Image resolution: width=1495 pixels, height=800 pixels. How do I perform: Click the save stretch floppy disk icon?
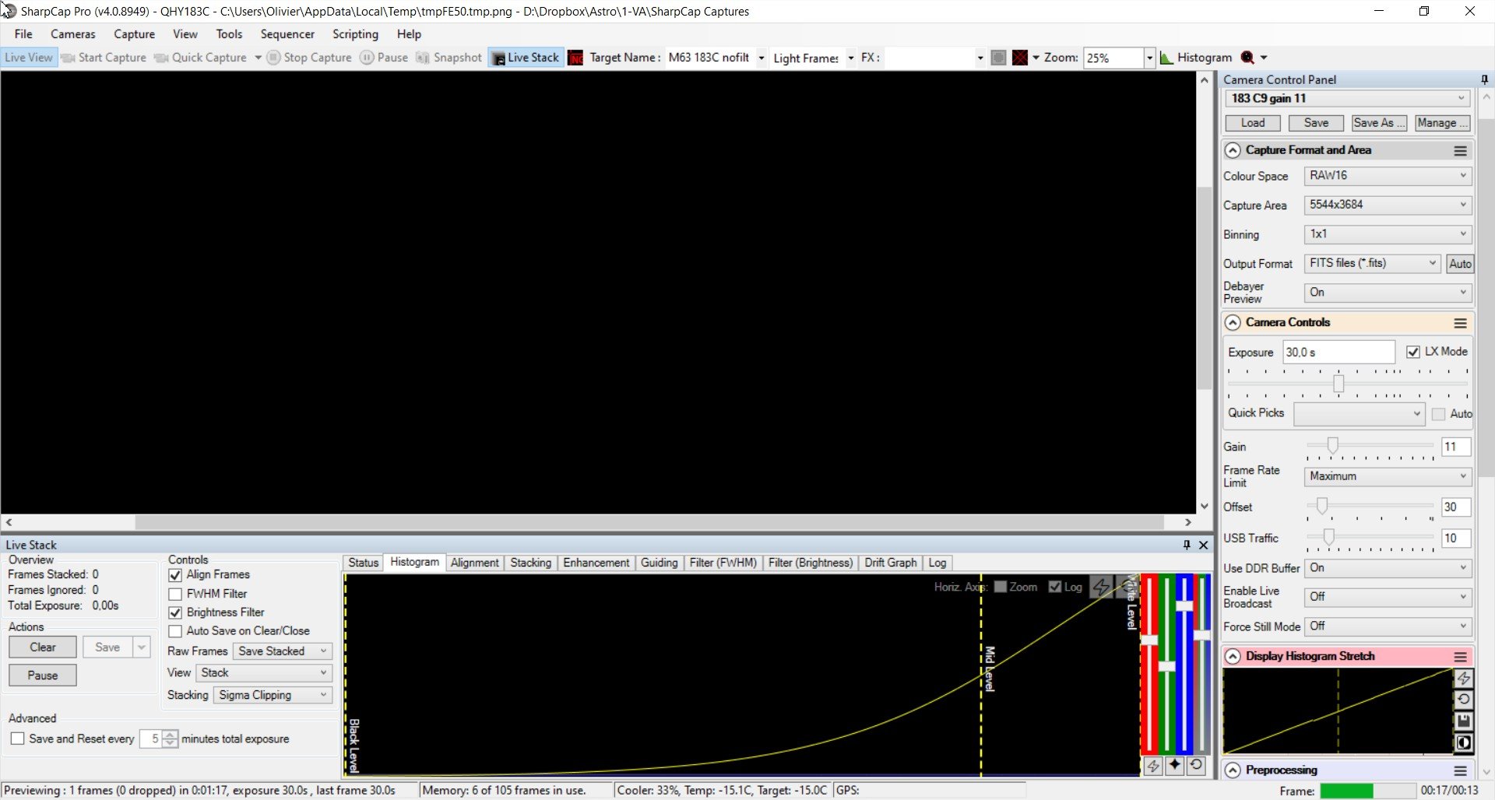(x=1464, y=721)
